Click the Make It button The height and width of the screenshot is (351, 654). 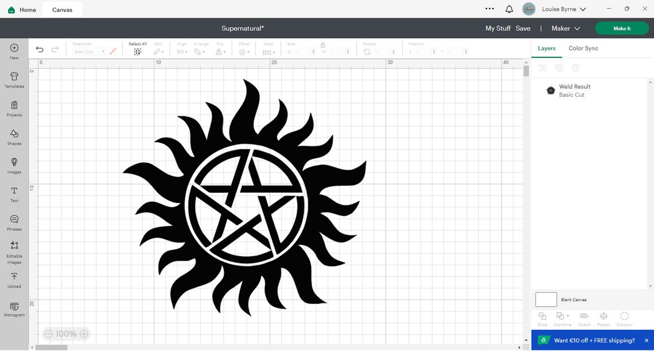tap(621, 27)
